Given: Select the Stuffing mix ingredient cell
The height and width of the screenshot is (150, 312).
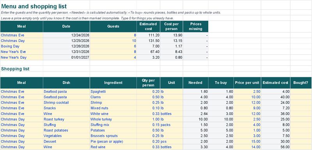Looking at the screenshot, I should click(x=113, y=125).
